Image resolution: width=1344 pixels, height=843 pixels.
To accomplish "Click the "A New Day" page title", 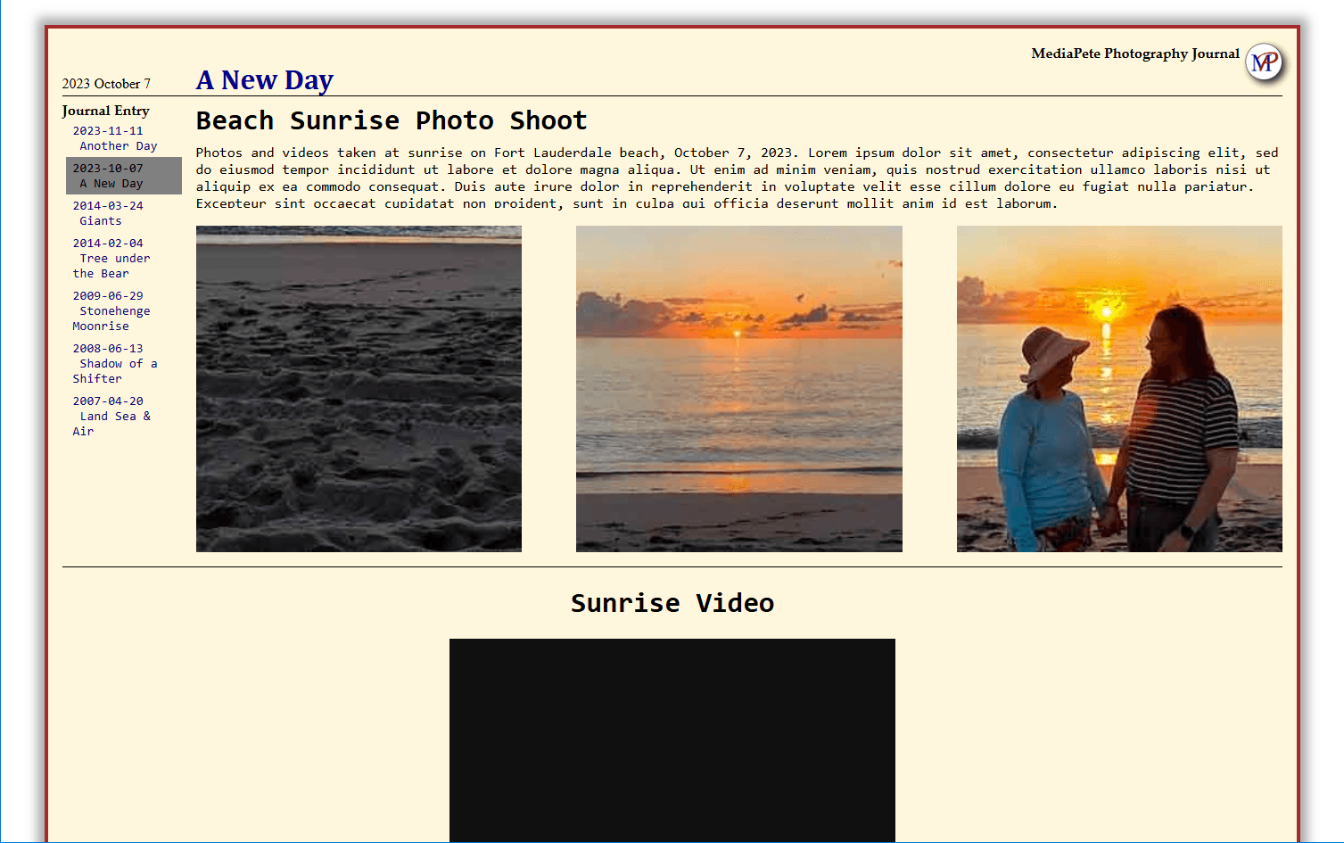I will click(x=264, y=79).
